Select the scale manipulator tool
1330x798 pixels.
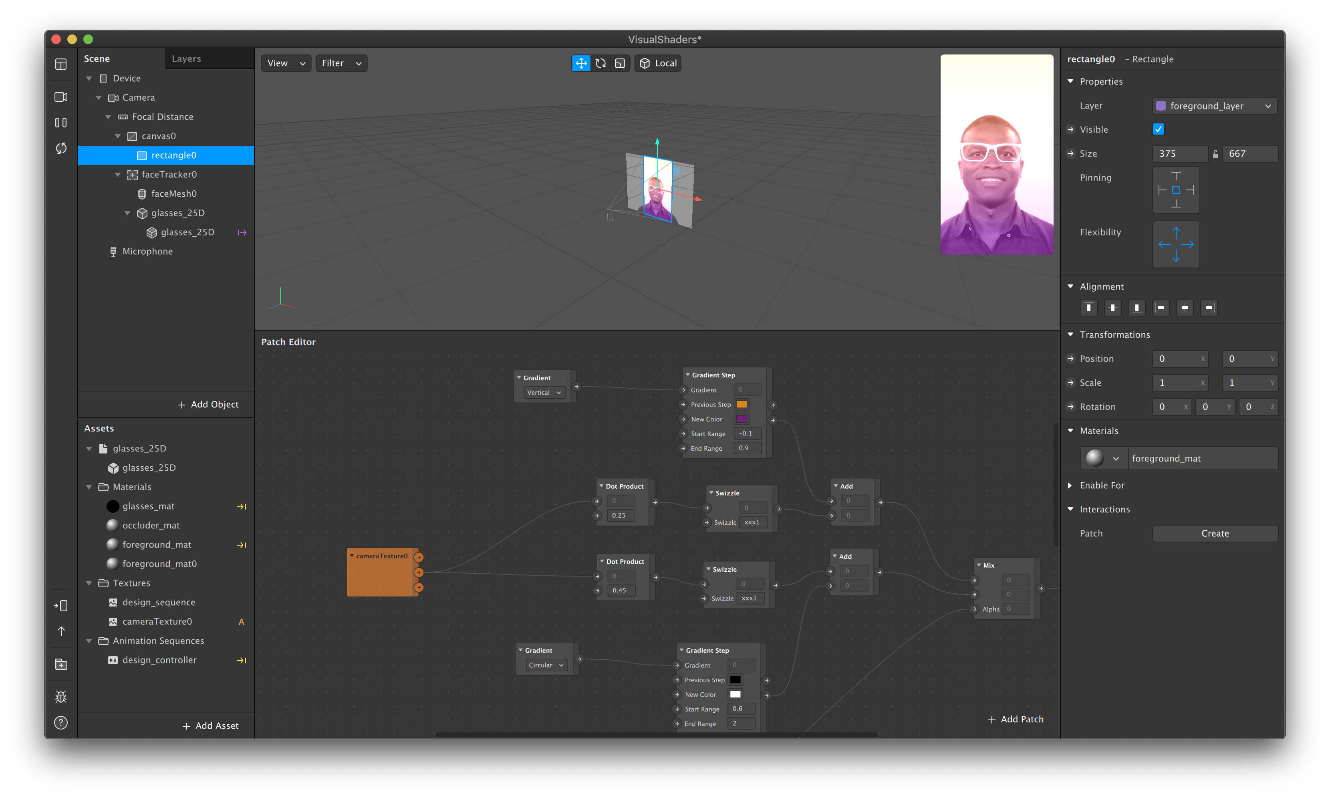click(620, 63)
